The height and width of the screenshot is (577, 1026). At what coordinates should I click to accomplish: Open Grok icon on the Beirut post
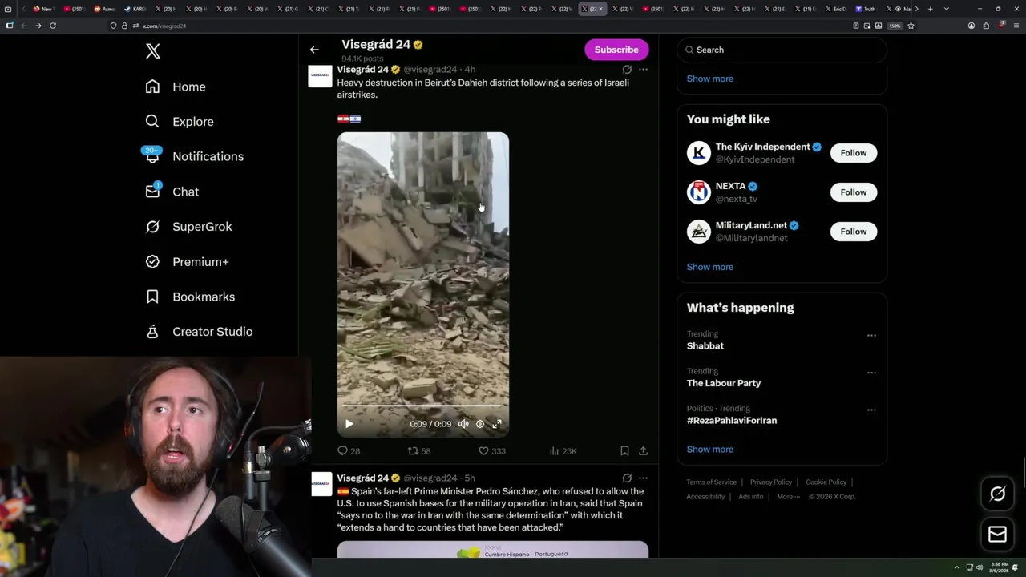(x=627, y=70)
